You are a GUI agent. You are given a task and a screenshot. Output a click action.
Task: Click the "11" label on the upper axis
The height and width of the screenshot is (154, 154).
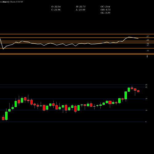148,51
